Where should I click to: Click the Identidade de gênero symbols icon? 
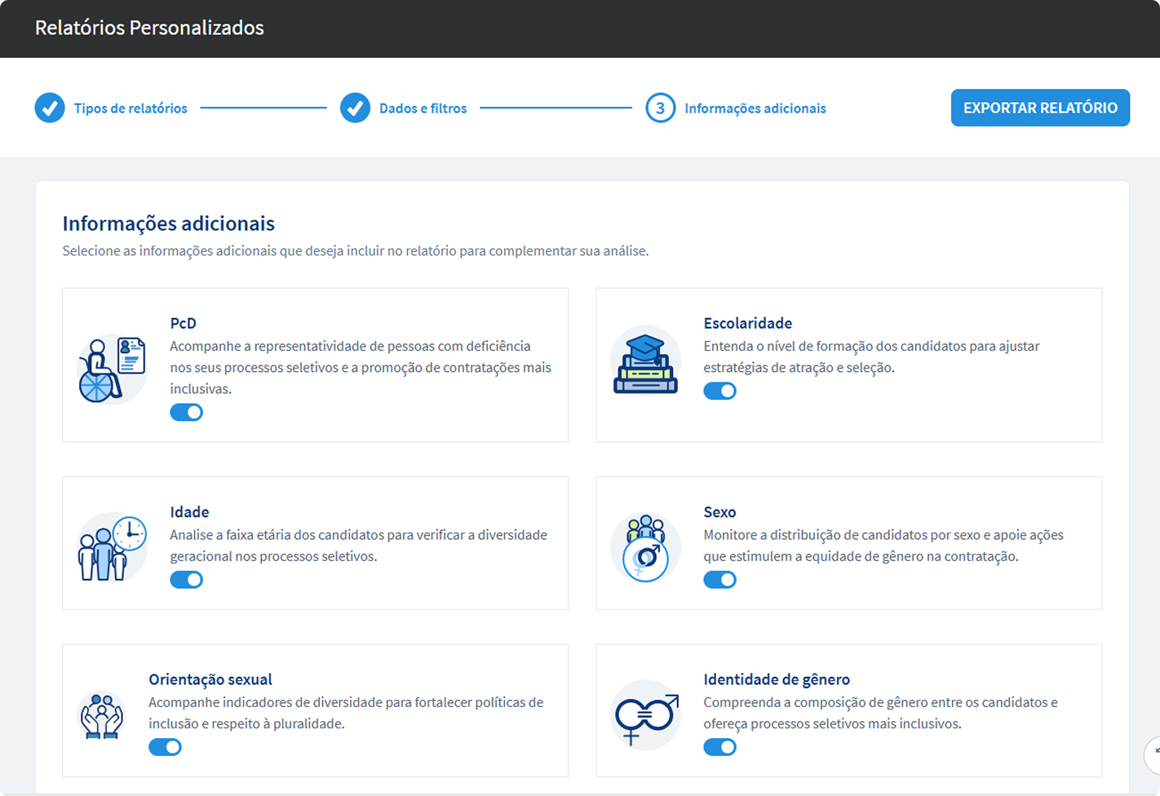(645, 715)
